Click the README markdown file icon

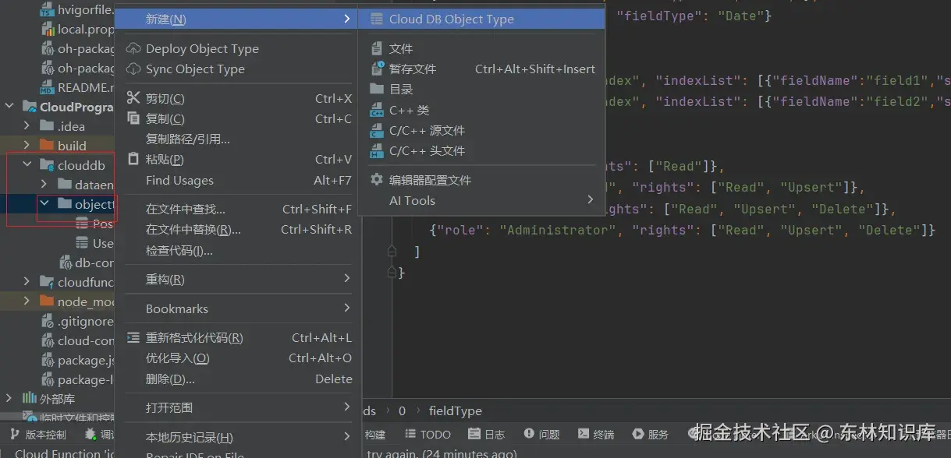pyautogui.click(x=48, y=87)
